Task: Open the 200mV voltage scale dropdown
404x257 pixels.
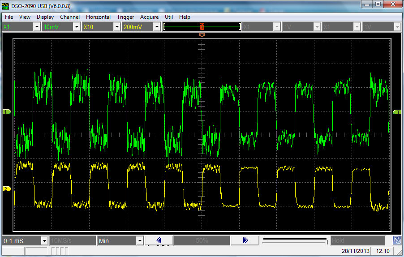Action: pyautogui.click(x=157, y=27)
